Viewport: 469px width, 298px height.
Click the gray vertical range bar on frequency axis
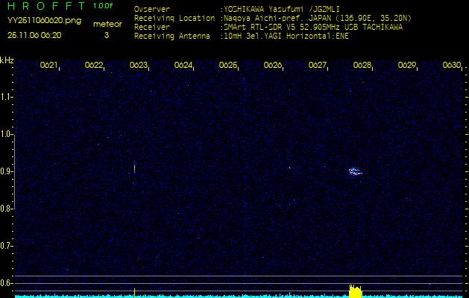click(x=15, y=172)
